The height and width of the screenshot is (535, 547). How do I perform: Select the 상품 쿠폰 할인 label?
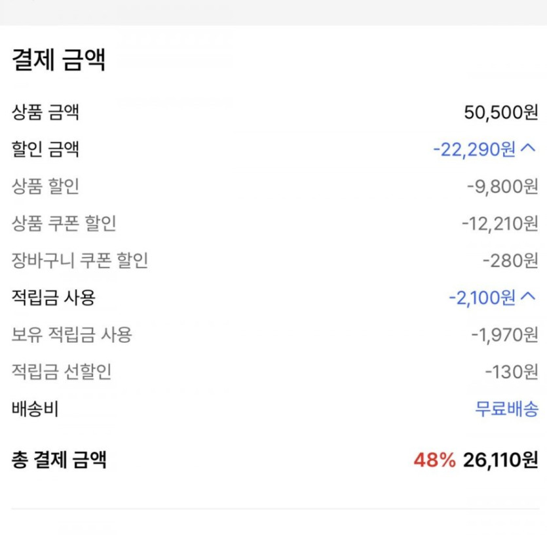(x=64, y=224)
